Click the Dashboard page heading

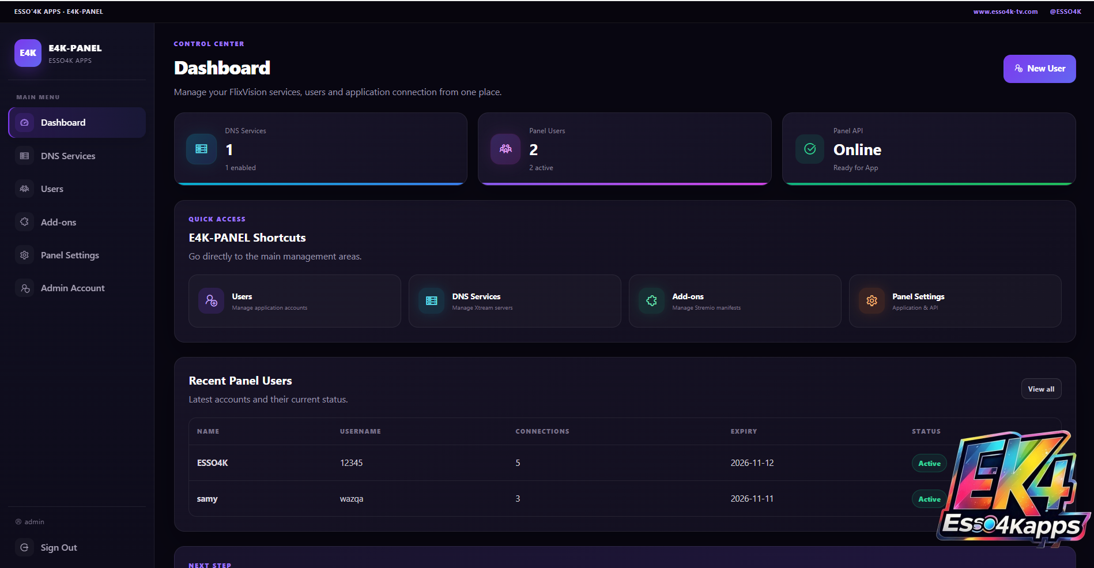pyautogui.click(x=222, y=68)
